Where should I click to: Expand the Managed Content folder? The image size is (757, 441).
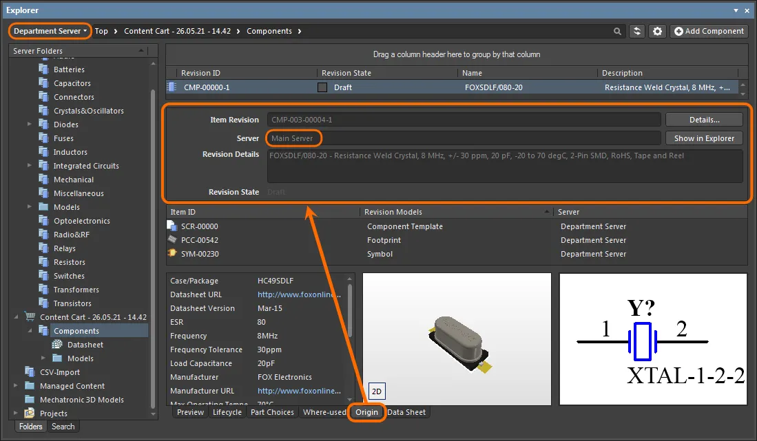tap(16, 385)
